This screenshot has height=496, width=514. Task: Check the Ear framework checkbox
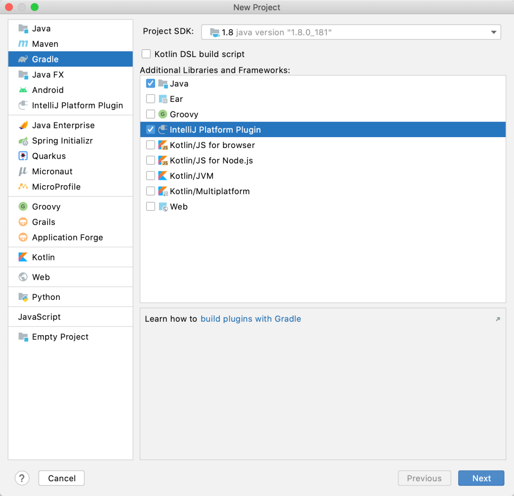[x=150, y=99]
